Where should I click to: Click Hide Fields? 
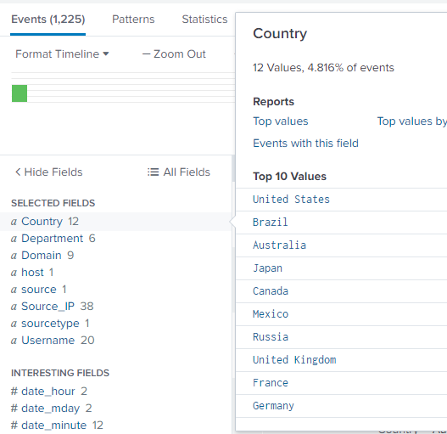(48, 172)
